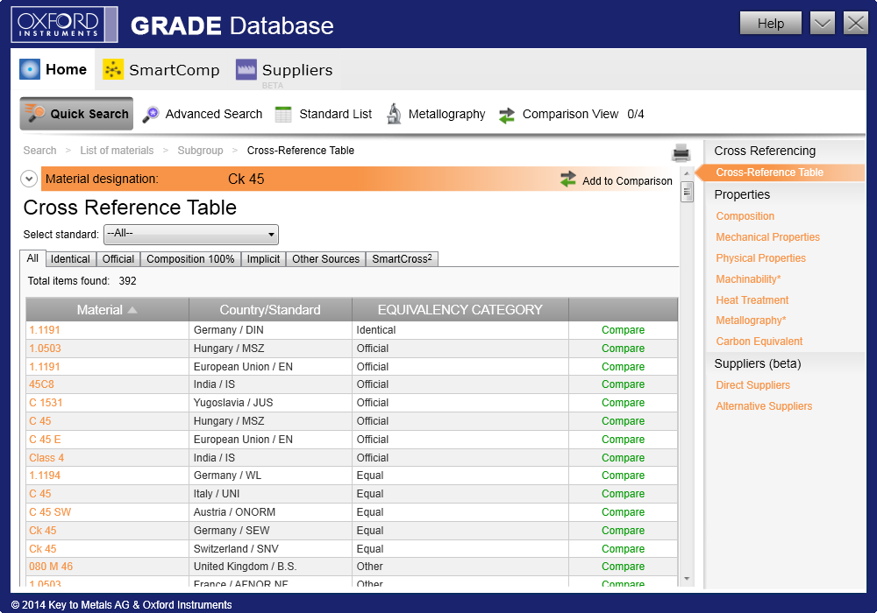Open Quick Search
Image resolution: width=877 pixels, height=613 pixels.
(76, 114)
